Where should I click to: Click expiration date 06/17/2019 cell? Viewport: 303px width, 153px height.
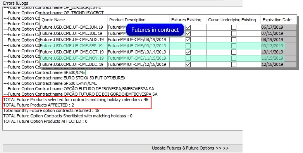tap(279, 27)
